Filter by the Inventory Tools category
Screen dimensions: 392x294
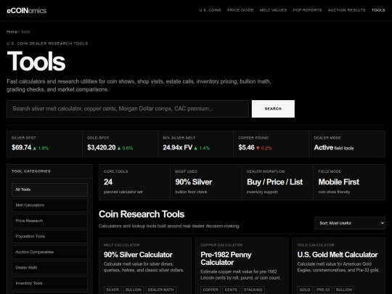point(50,283)
